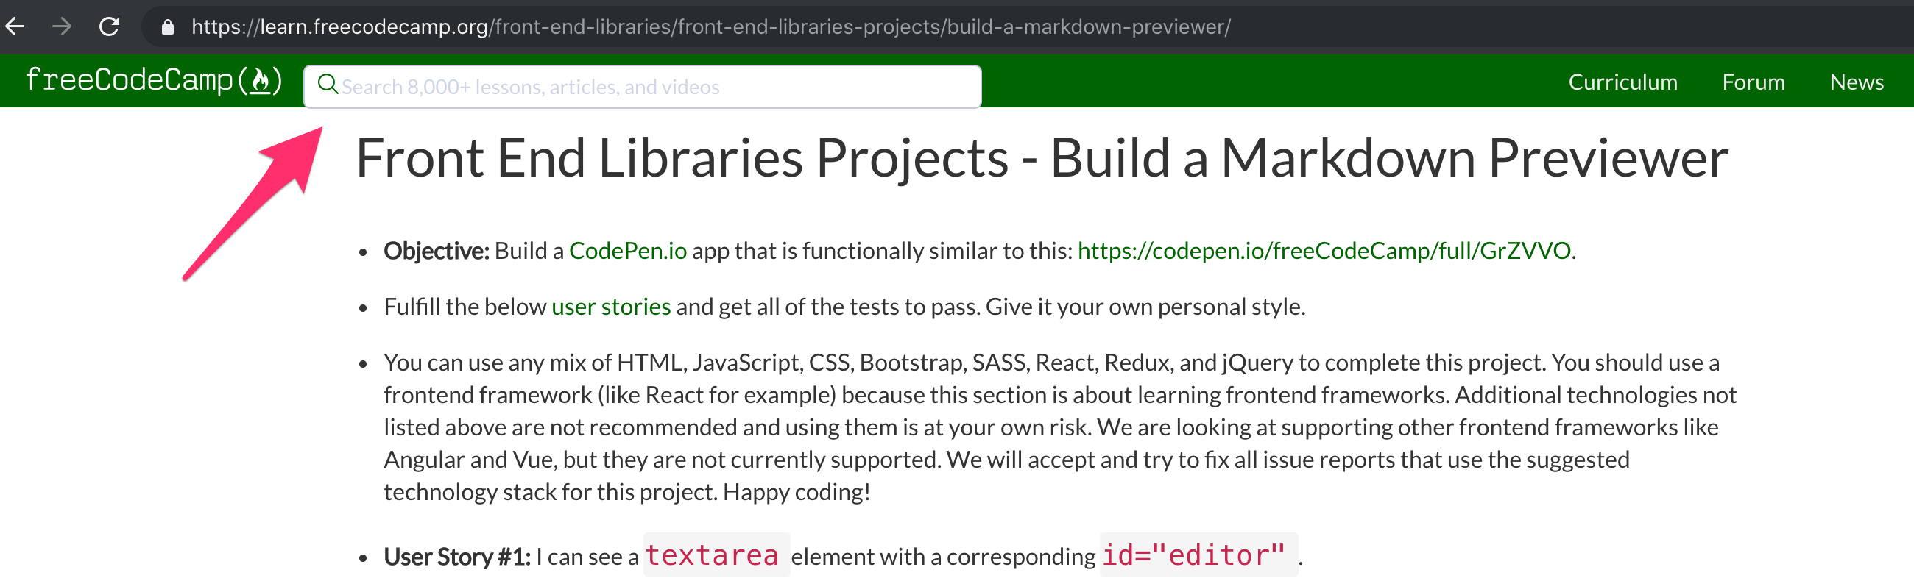Click the browser back arrow
The image size is (1914, 581).
coord(16,26)
